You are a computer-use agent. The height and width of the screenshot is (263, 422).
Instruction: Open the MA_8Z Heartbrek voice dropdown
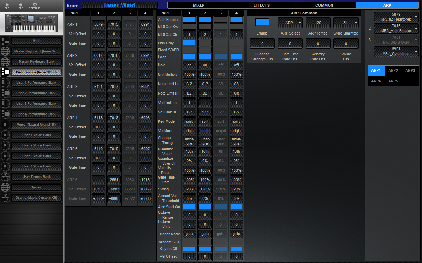tap(396, 16)
